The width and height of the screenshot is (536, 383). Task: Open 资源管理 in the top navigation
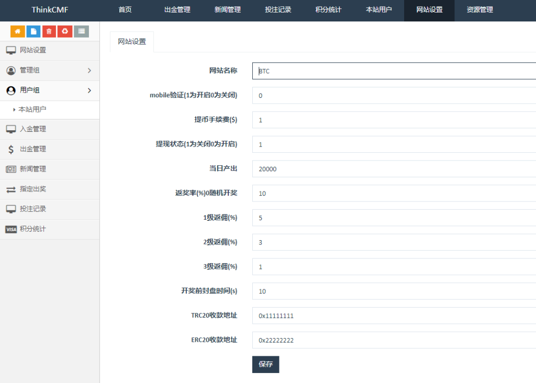coord(479,10)
